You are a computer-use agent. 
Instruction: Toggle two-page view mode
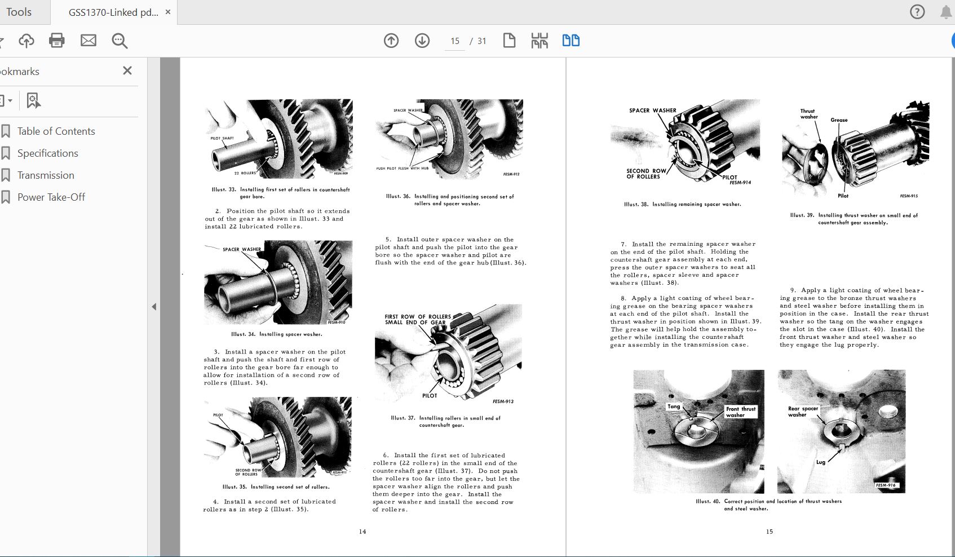point(571,41)
